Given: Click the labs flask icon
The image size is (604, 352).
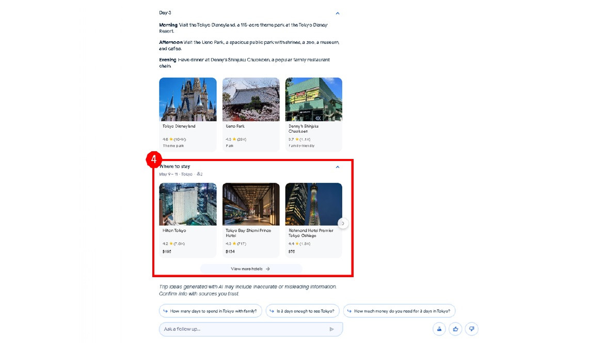Looking at the screenshot, I should point(439,329).
